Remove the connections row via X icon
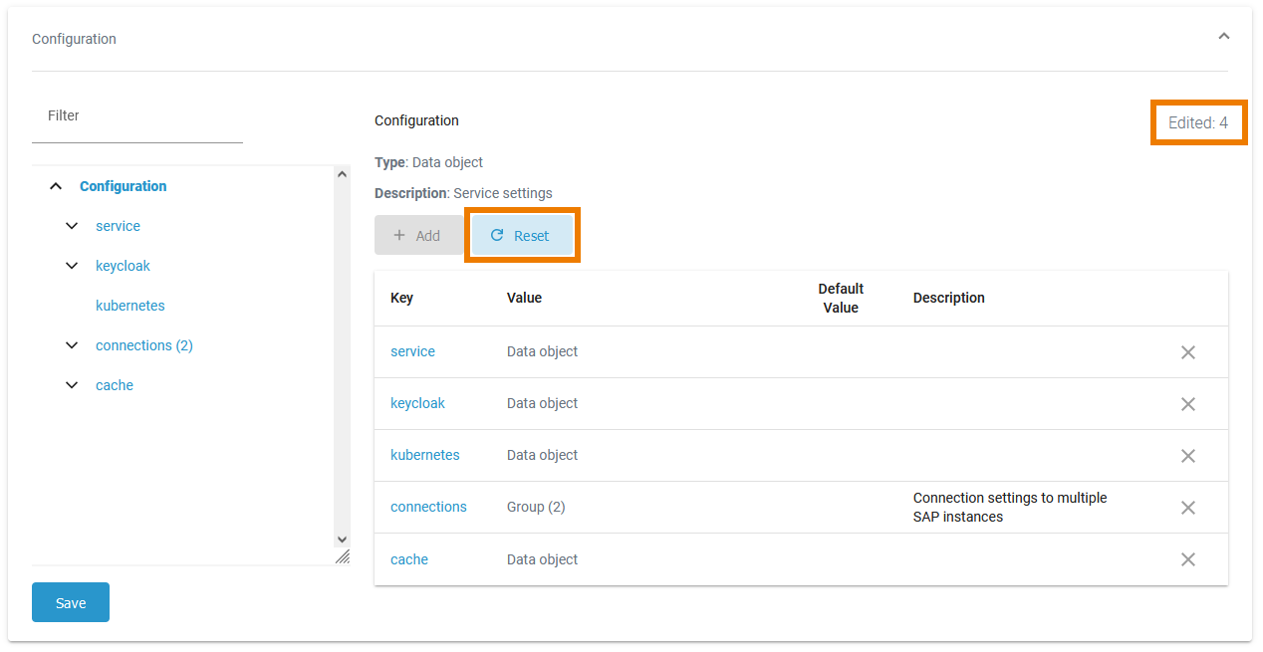Screen dimensions: 1263x652 (1187, 508)
